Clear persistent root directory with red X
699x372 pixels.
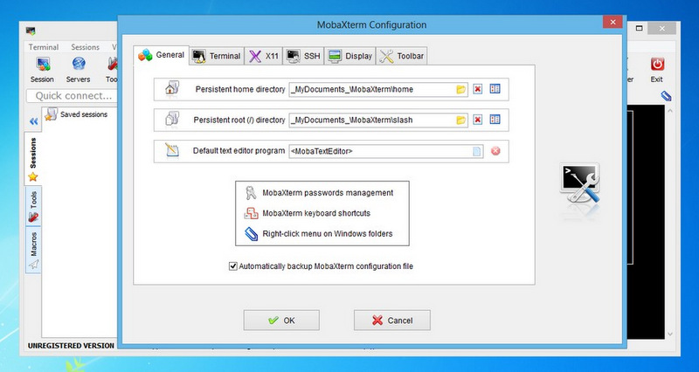(x=477, y=120)
